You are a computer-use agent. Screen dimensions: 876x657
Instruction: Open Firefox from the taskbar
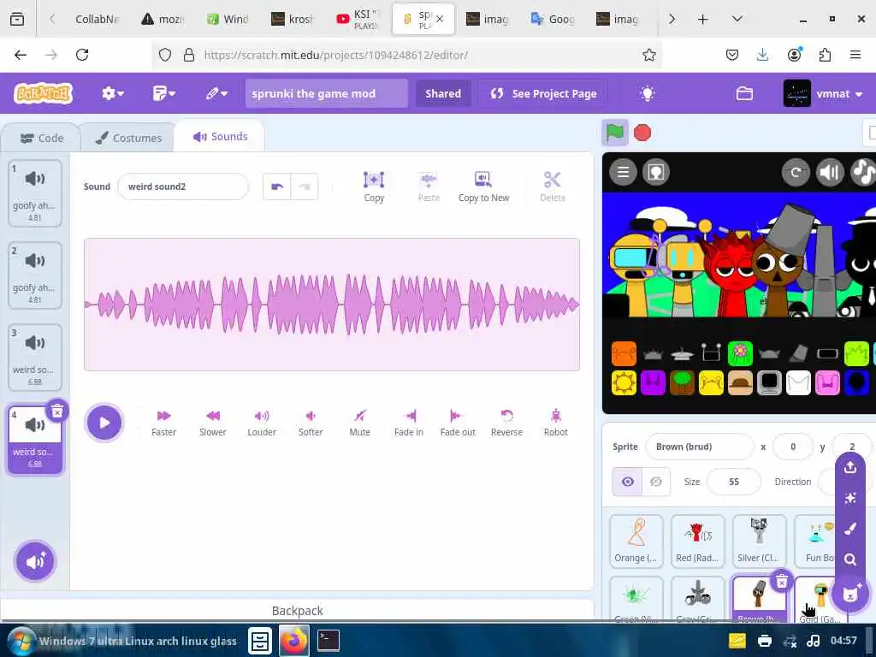[294, 640]
